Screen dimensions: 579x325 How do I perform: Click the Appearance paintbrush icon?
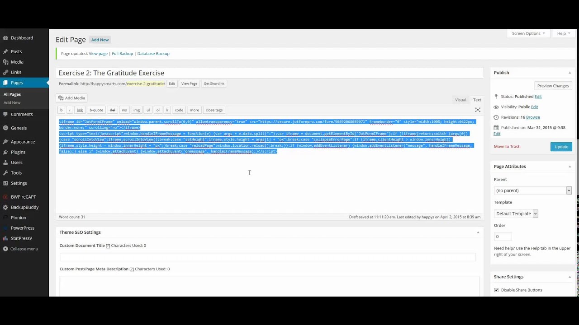coord(5,142)
